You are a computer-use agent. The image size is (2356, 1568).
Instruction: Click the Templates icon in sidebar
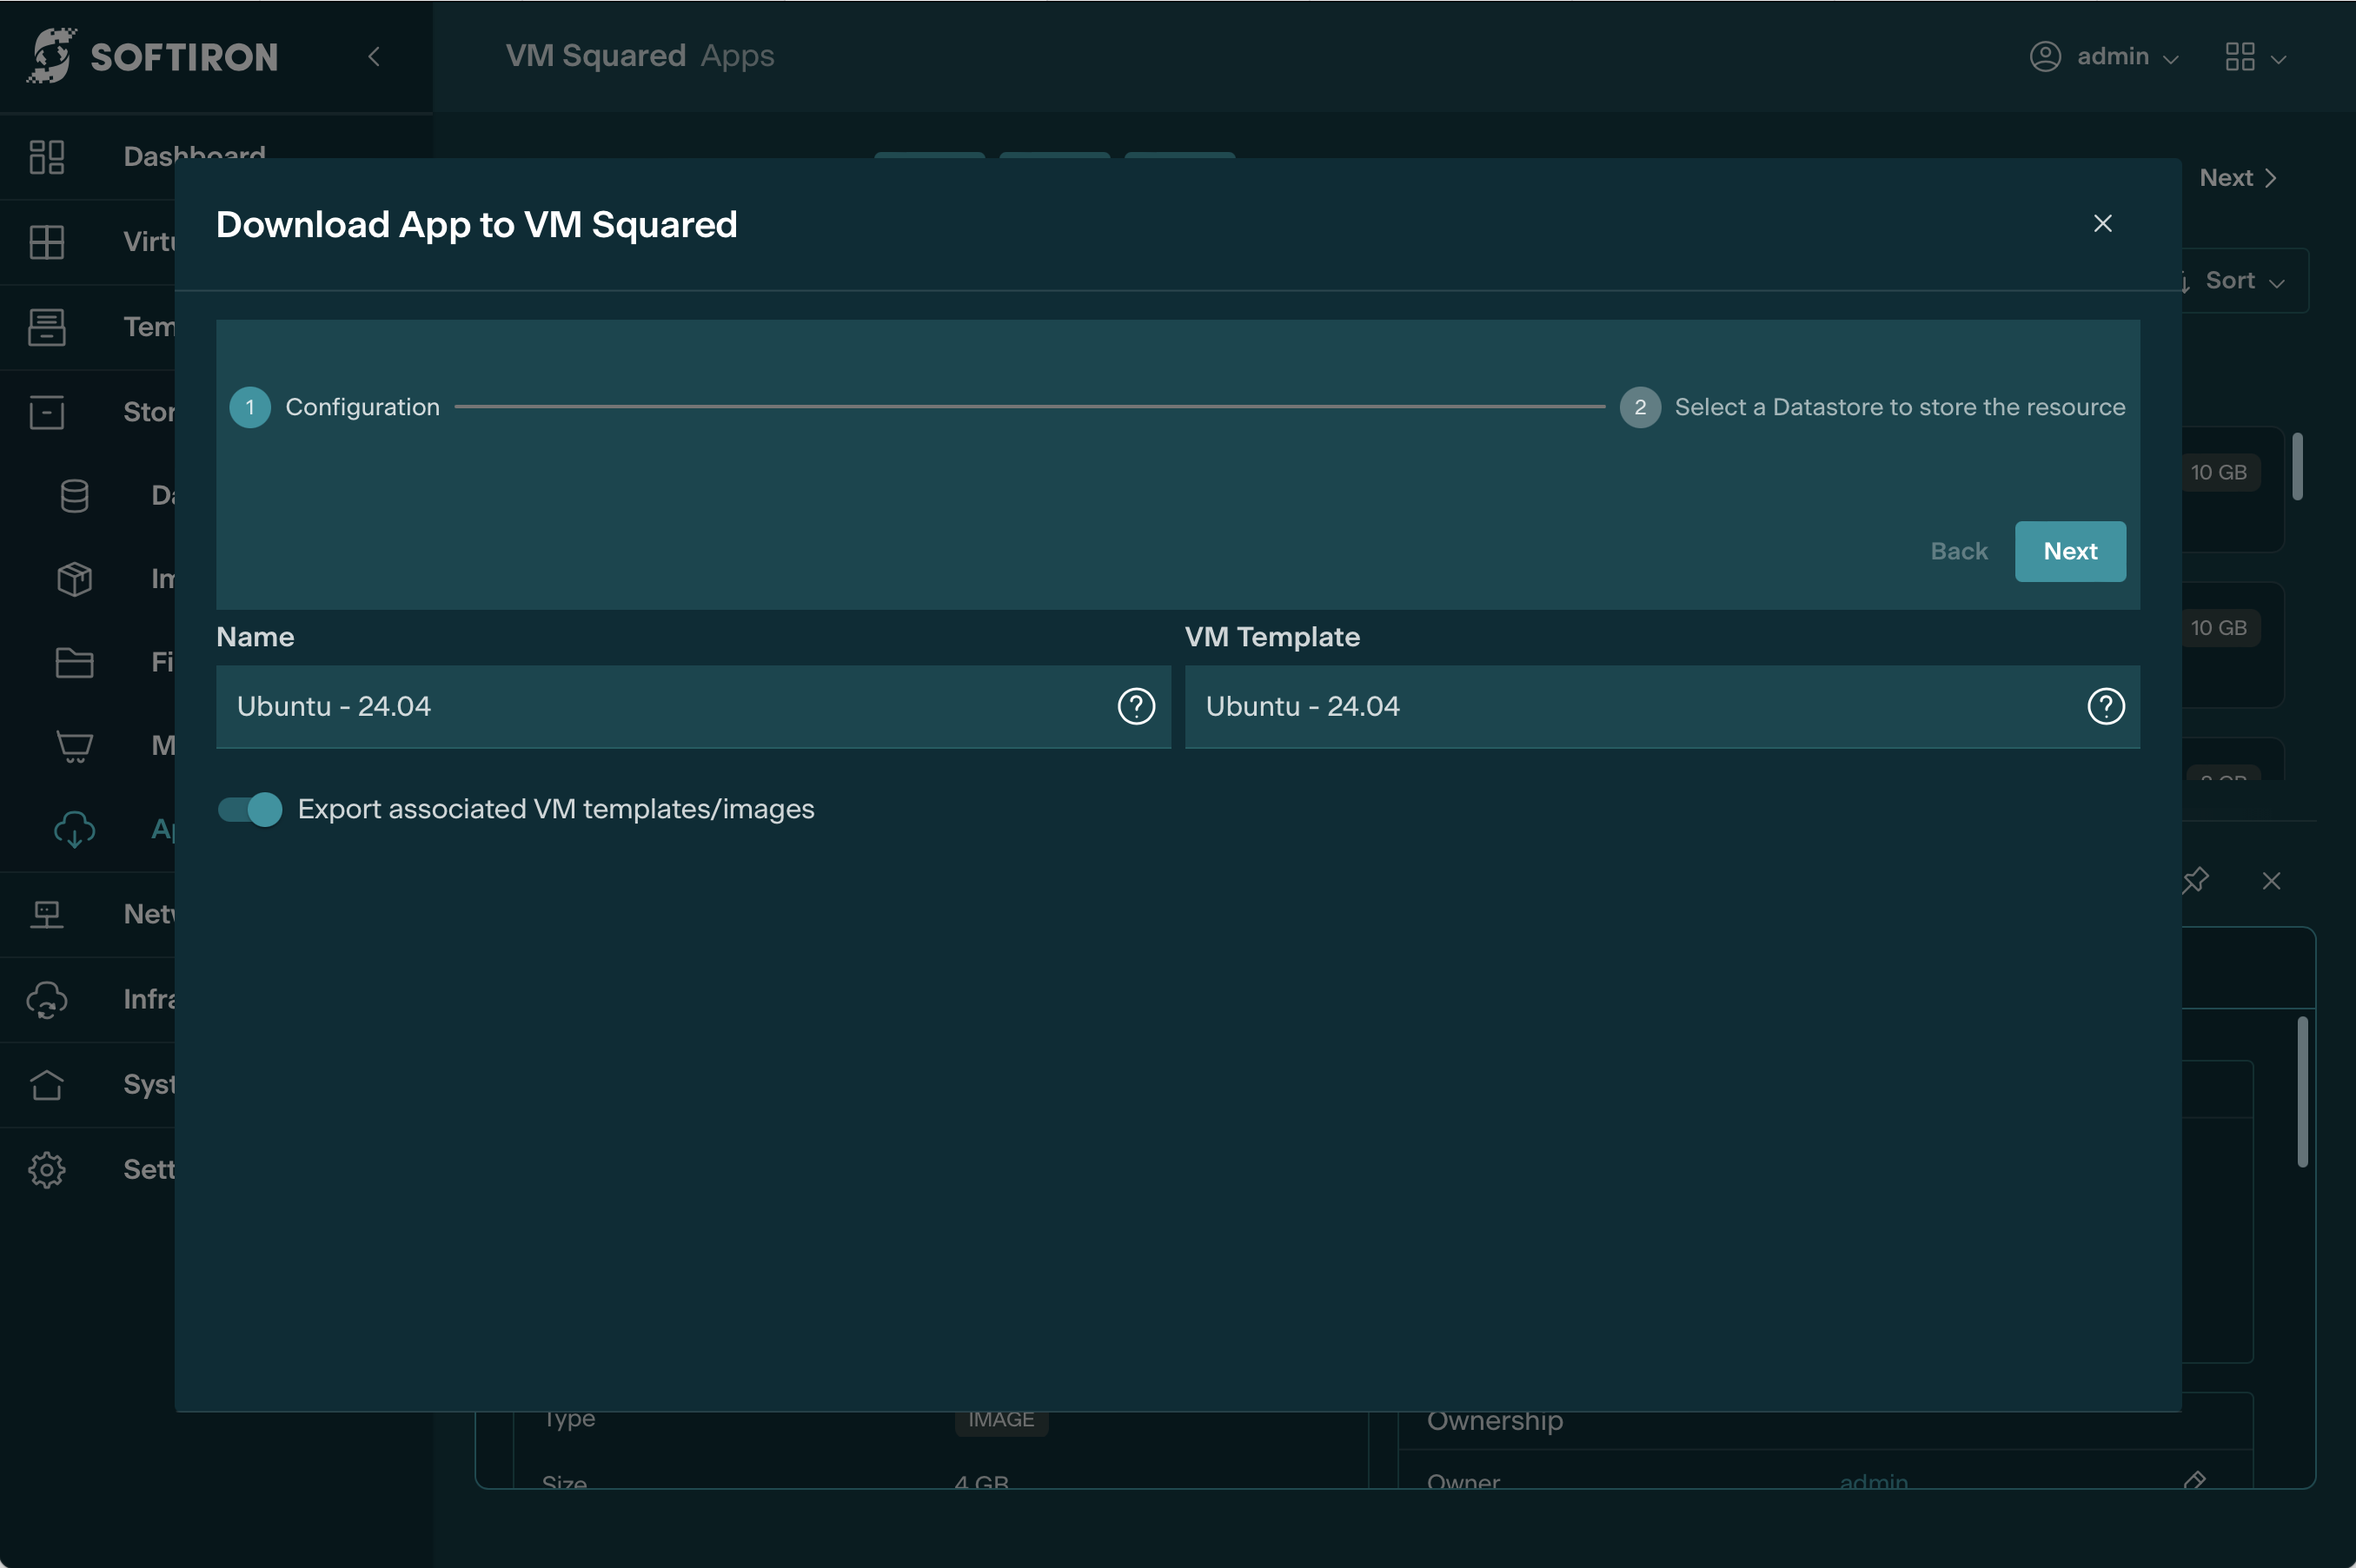46,327
